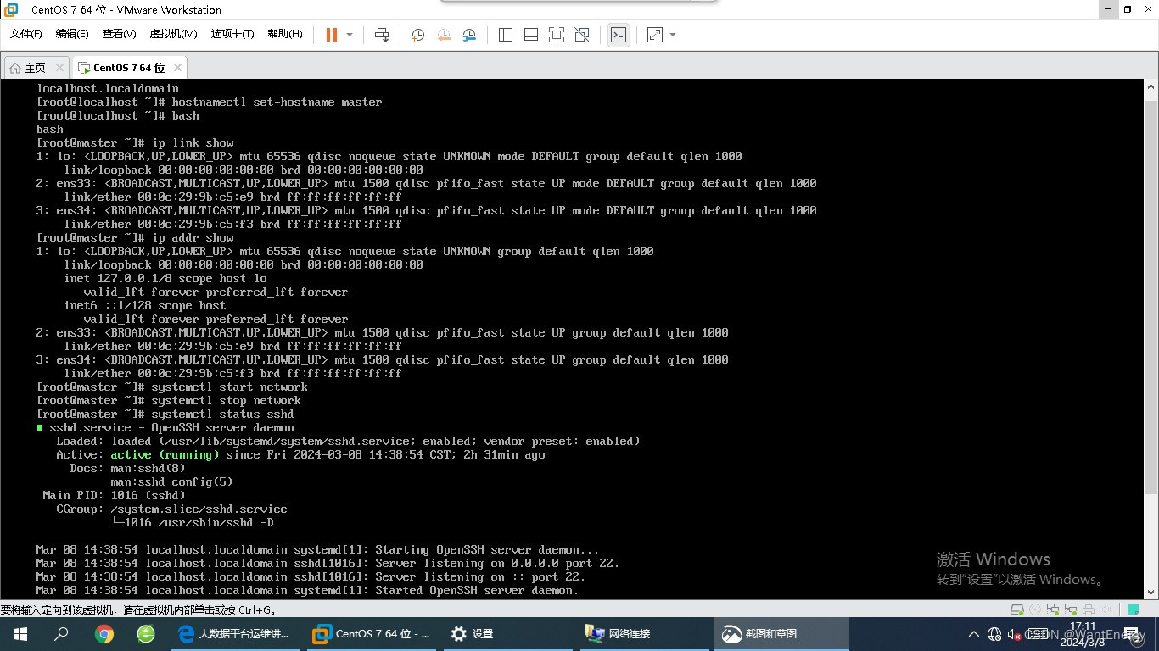Pause the running virtual machine
Image resolution: width=1159 pixels, height=651 pixels.
[332, 35]
